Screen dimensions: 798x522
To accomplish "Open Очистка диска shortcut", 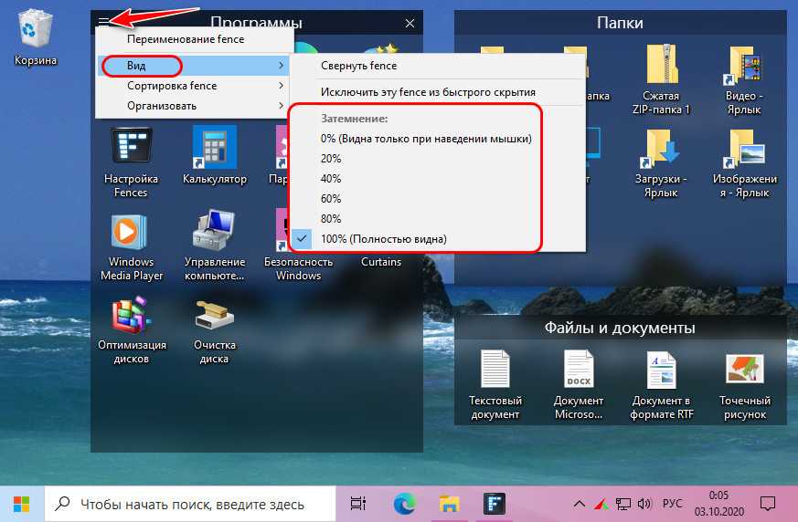I will tap(214, 330).
